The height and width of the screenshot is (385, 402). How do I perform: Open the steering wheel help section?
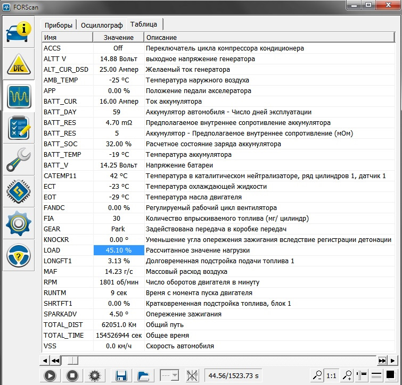(x=19, y=255)
